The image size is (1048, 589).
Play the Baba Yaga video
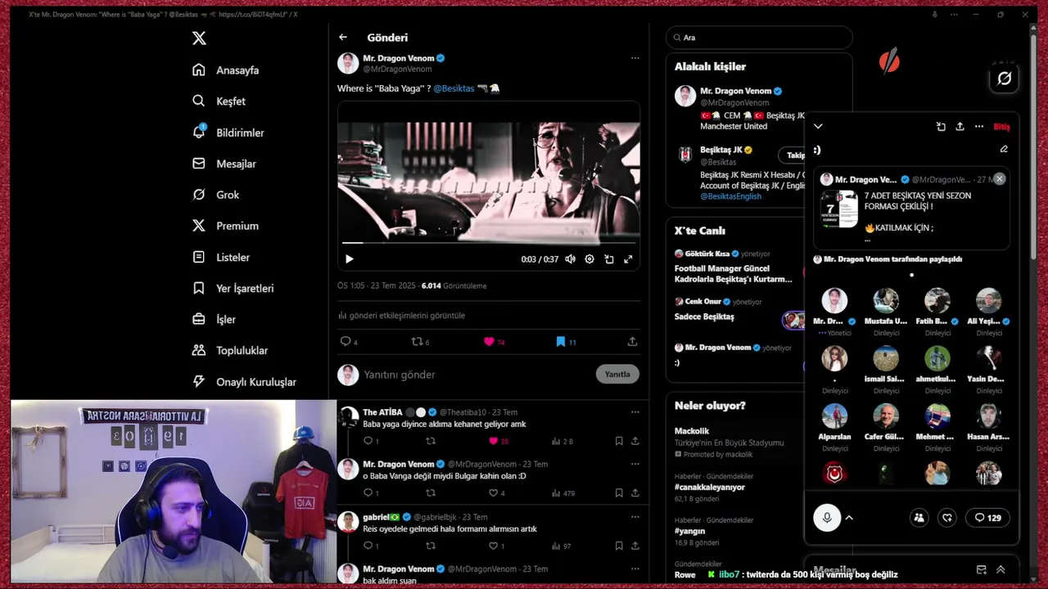(350, 259)
